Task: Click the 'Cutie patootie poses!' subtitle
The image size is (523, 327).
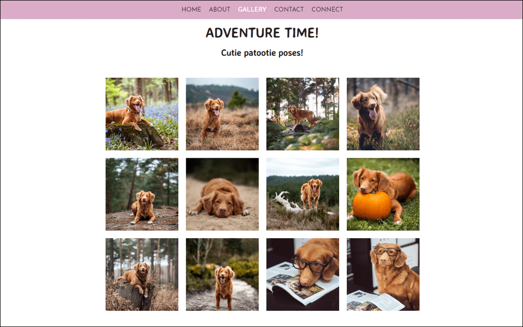Action: coord(262,53)
